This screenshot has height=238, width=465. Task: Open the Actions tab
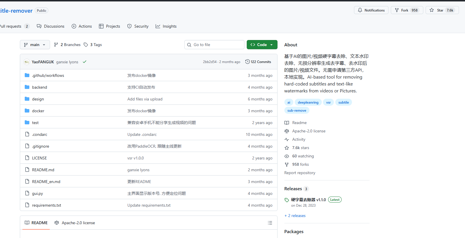tap(82, 26)
